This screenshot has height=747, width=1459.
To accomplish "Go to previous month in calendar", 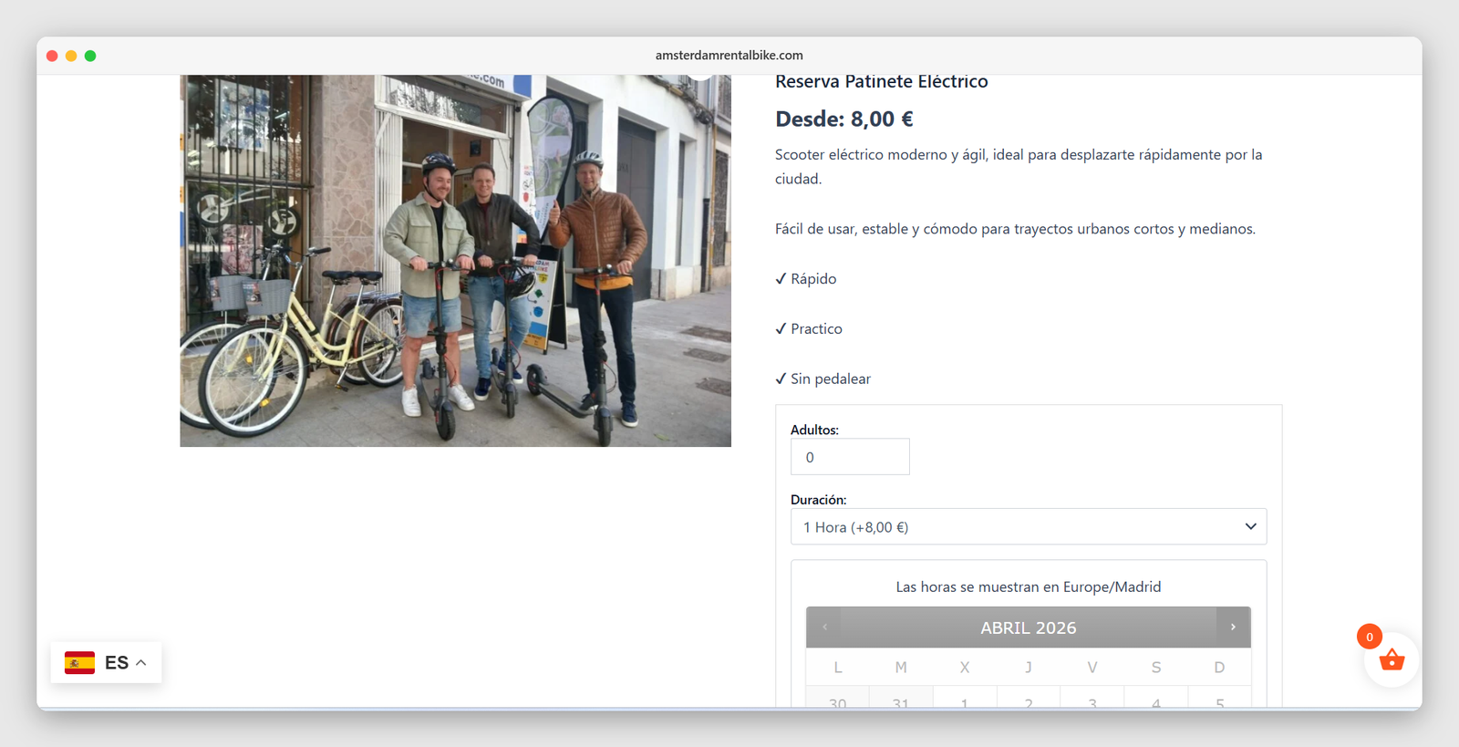I will click(824, 627).
